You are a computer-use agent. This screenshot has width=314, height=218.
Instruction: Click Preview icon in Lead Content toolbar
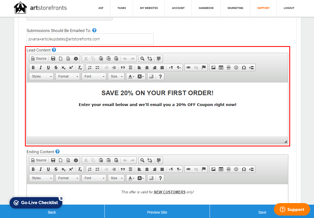[x=68, y=59]
